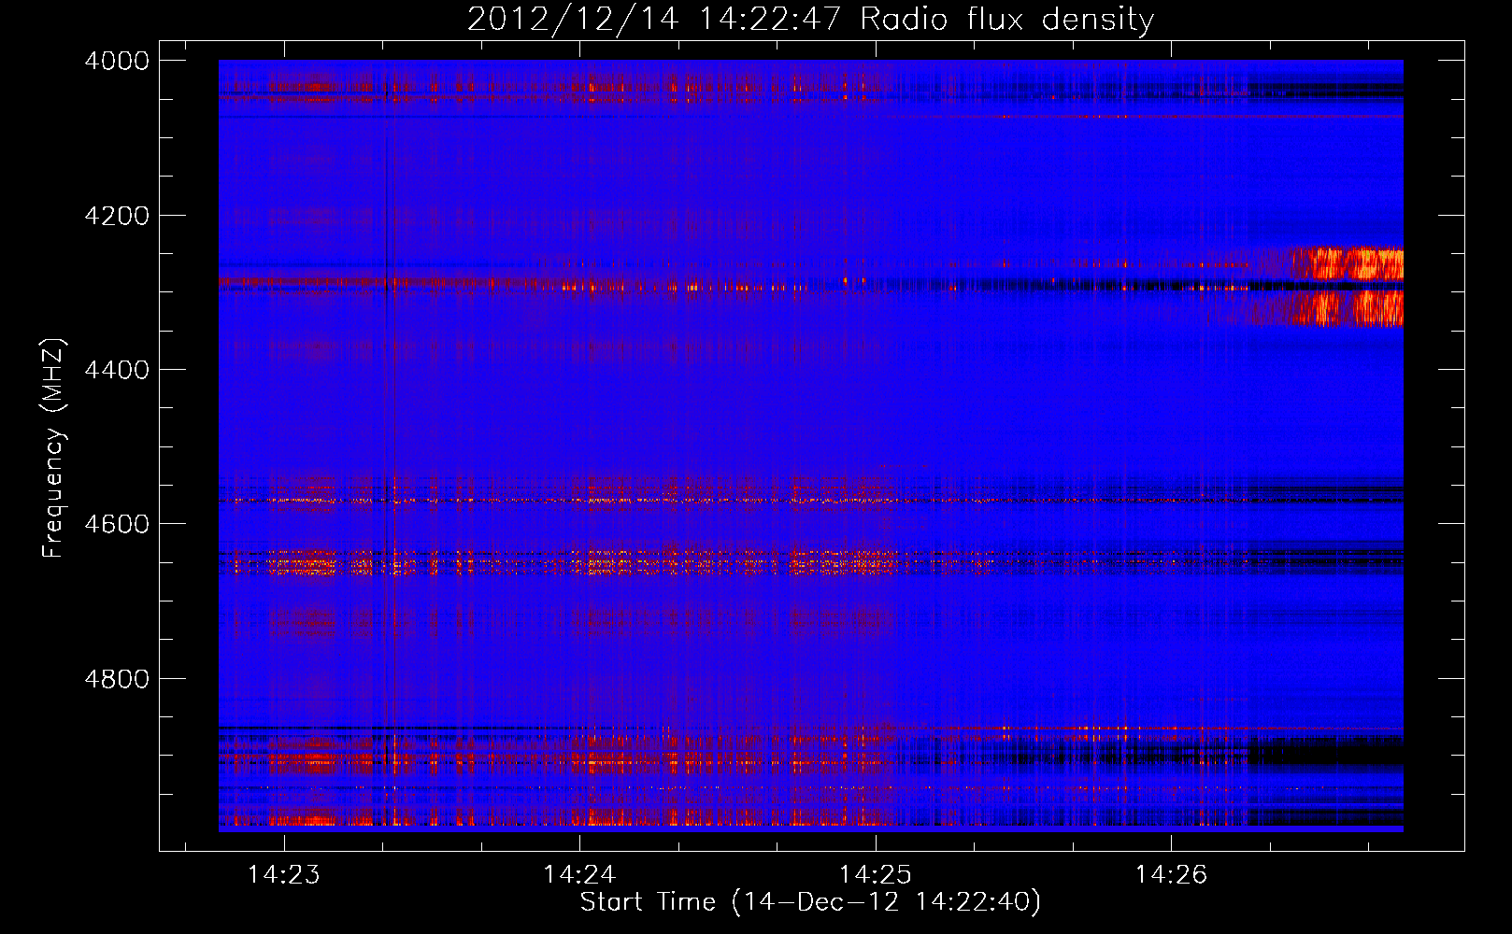Click the 14:26 time axis label
Image resolution: width=1512 pixels, height=934 pixels.
(1171, 875)
